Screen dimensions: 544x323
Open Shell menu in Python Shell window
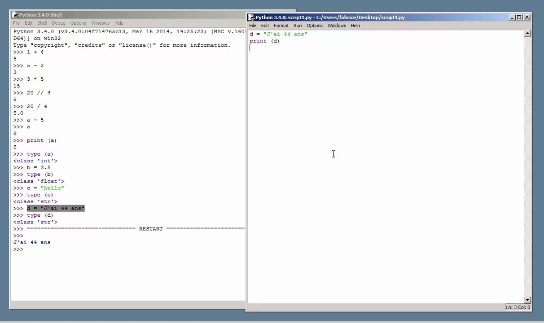tap(42, 23)
